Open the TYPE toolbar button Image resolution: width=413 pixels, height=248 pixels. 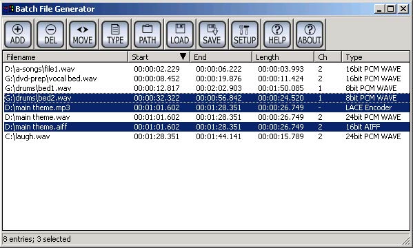tap(115, 34)
